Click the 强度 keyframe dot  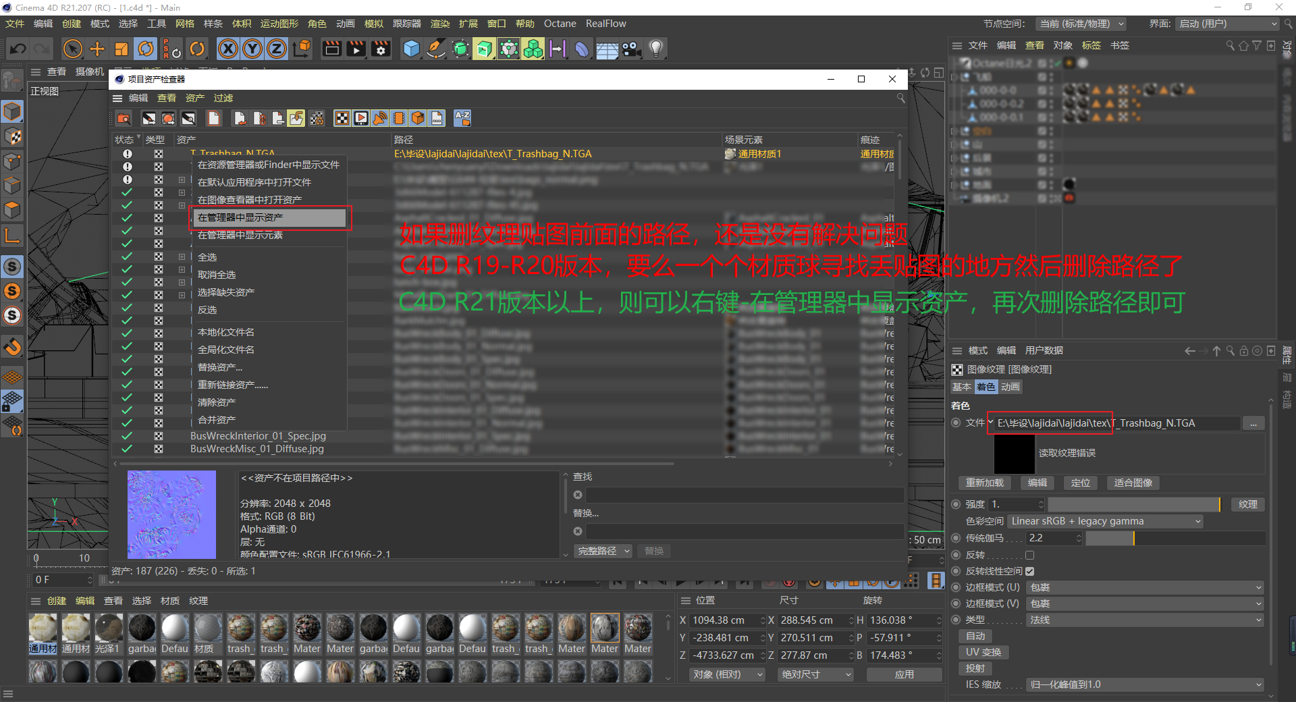point(956,504)
